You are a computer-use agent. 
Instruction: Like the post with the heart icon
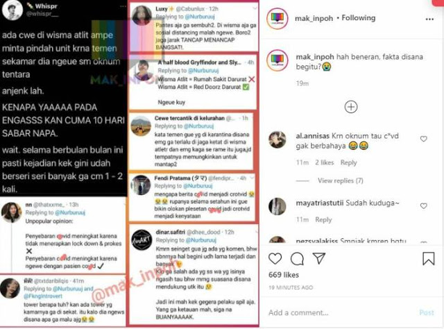coord(275,258)
